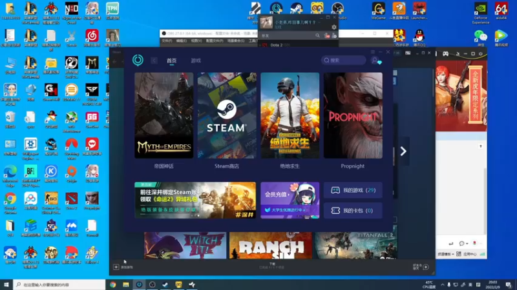Screen dimensions: 517x290
Task: Open the Steam downloads status at bottom center
Action: (x=272, y=266)
